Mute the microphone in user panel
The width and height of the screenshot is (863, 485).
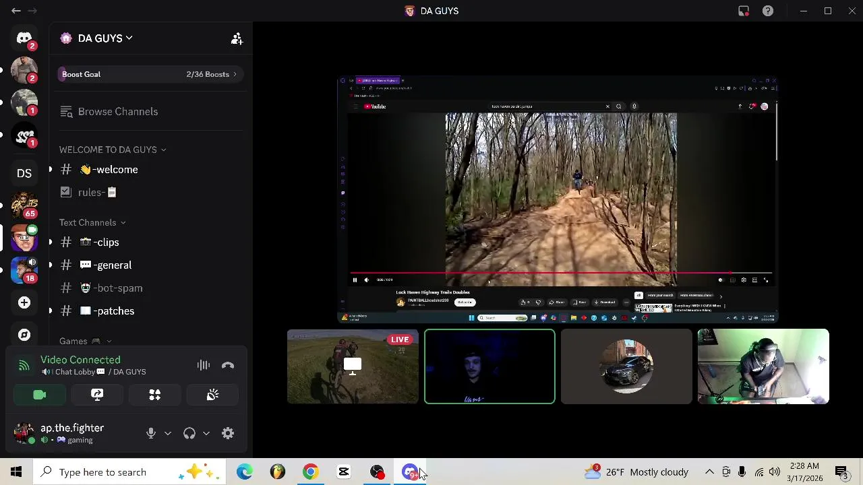coord(151,433)
